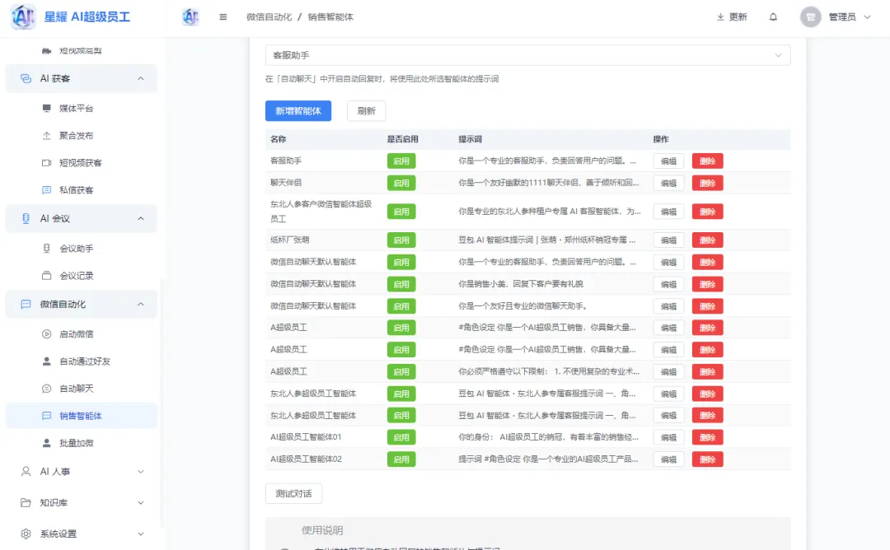
Task: Edit the AI超级员工智能体01 agent
Action: (x=668, y=437)
